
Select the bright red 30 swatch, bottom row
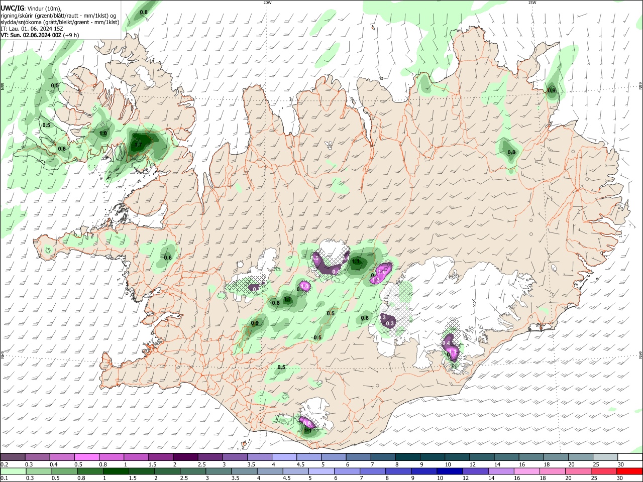(x=630, y=471)
